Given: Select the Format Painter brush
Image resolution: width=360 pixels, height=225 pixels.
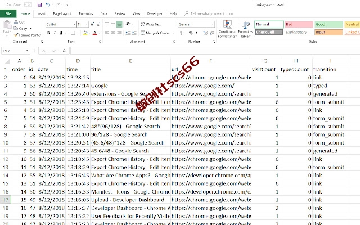Looking at the screenshot, I should 28,35.
